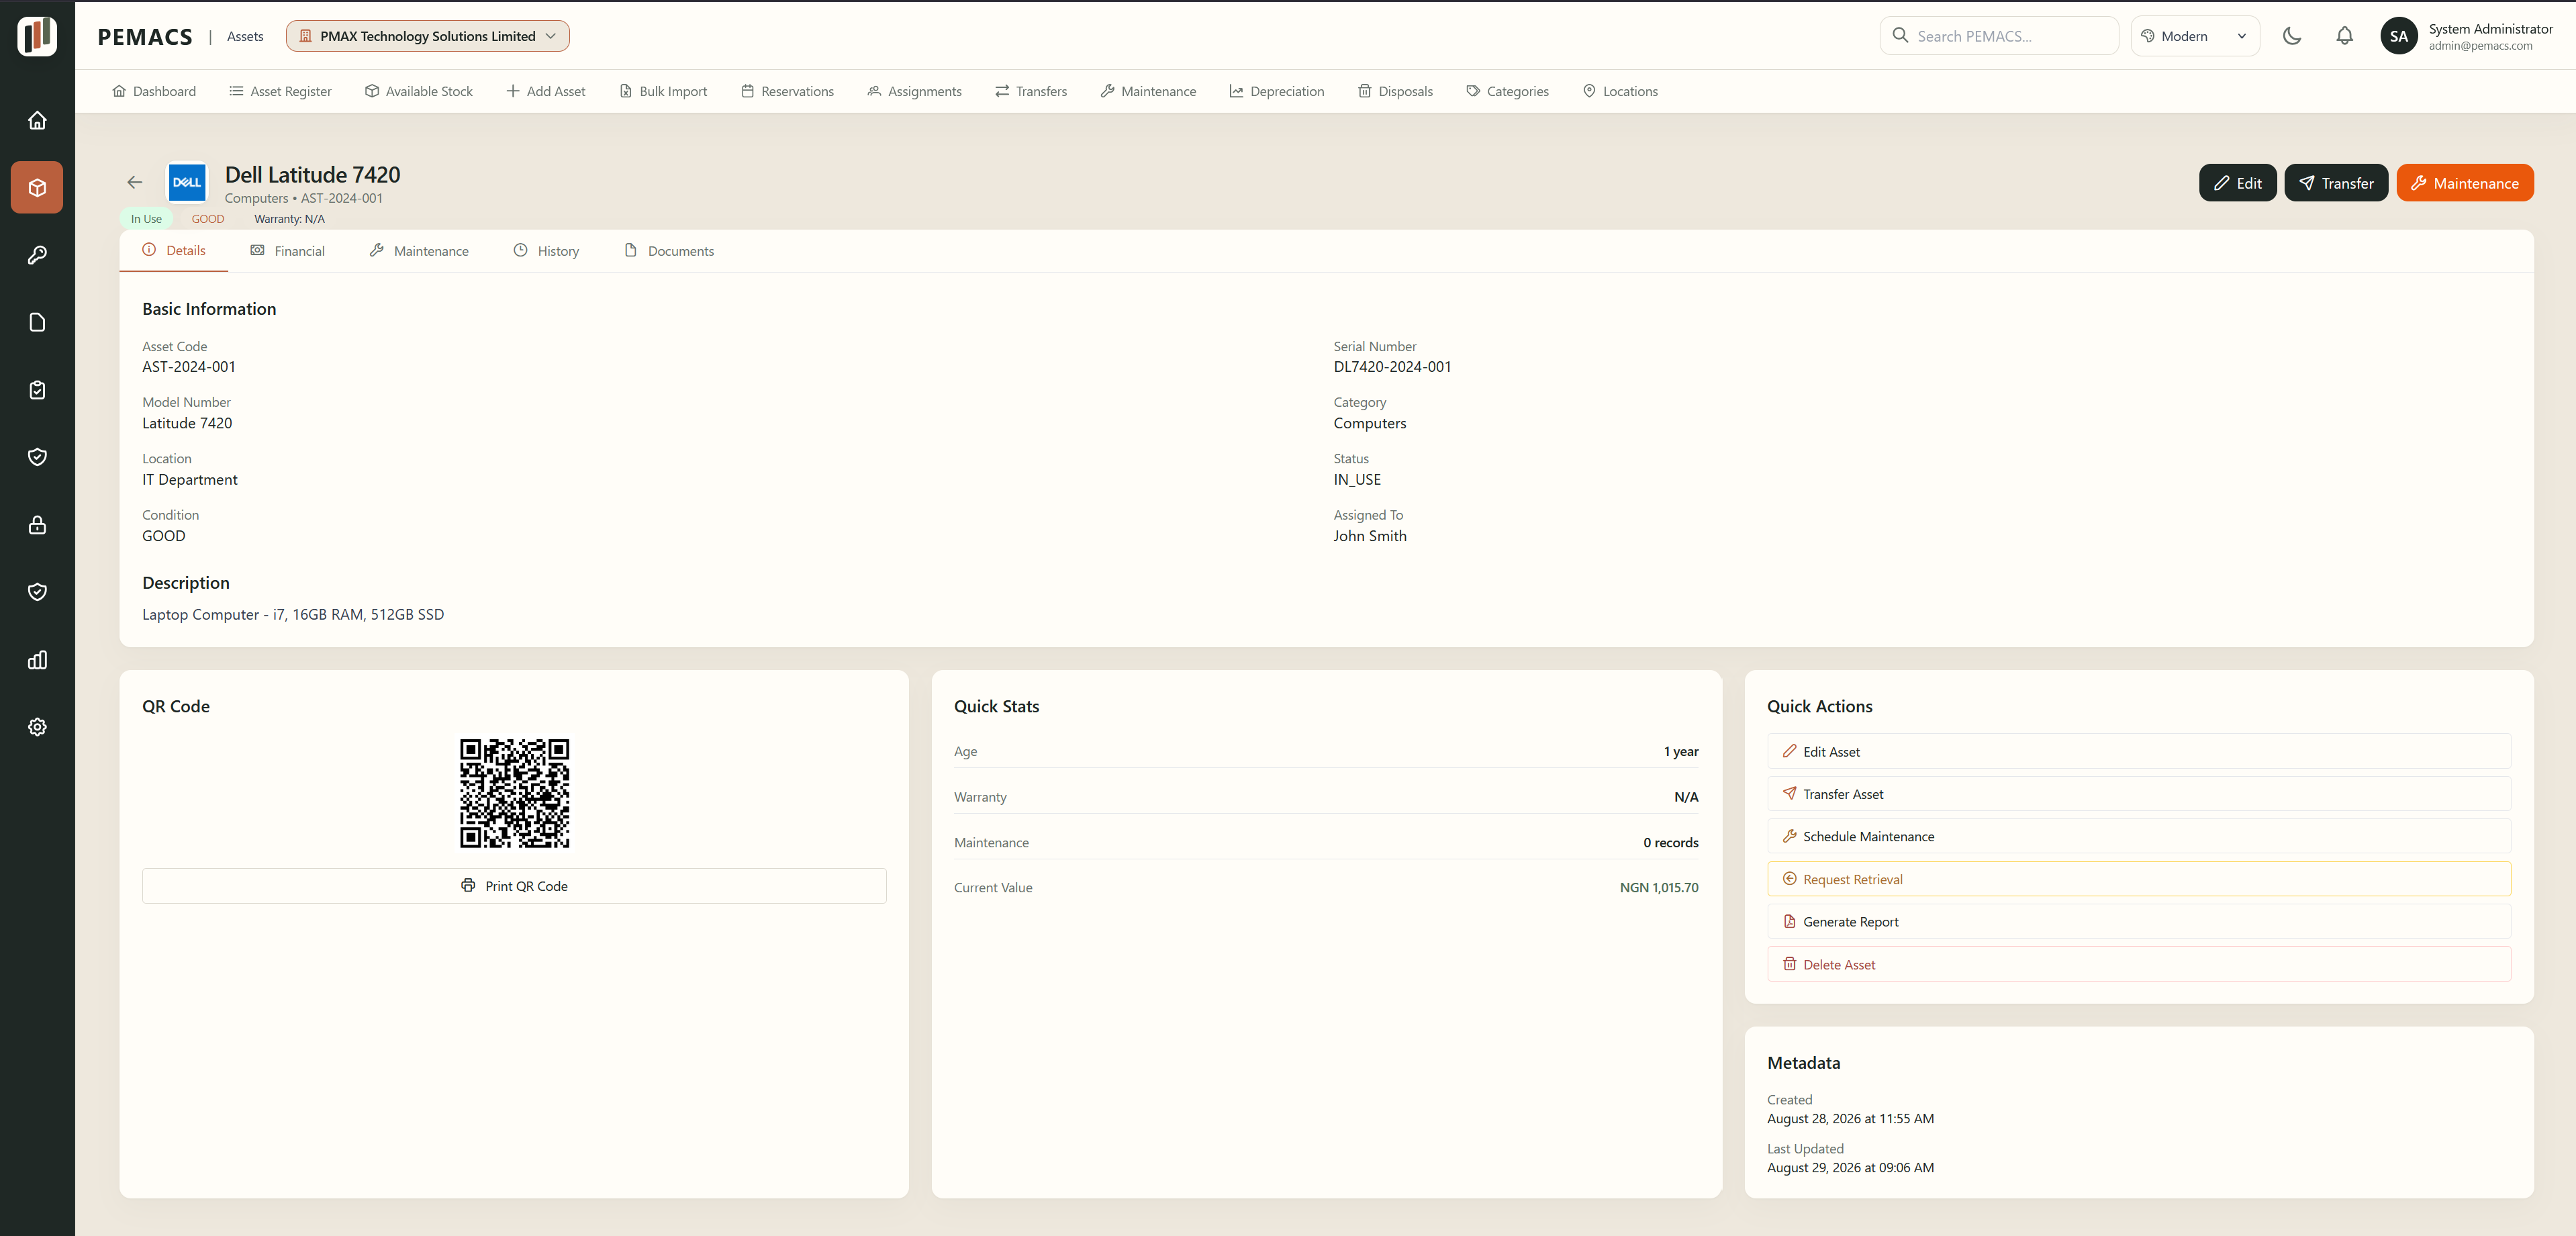The height and width of the screenshot is (1236, 2576).
Task: Select the cube assets icon in sidebar
Action: point(37,187)
